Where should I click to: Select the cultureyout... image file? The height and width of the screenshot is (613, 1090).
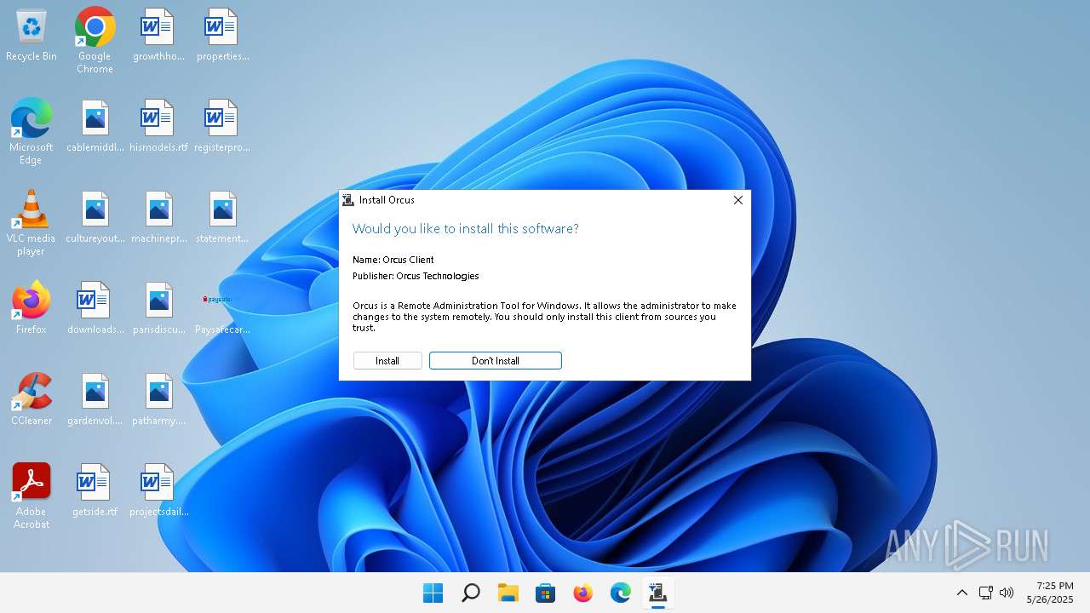[95, 218]
